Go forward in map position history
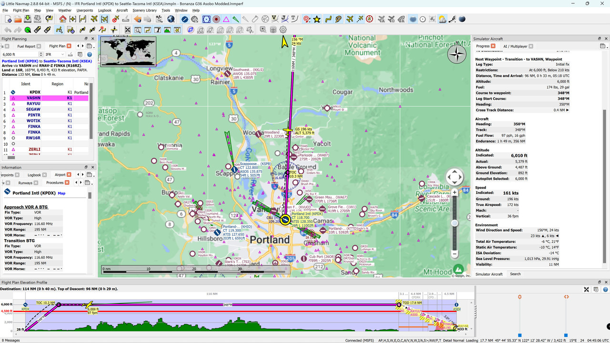610x343 pixels. point(147,19)
